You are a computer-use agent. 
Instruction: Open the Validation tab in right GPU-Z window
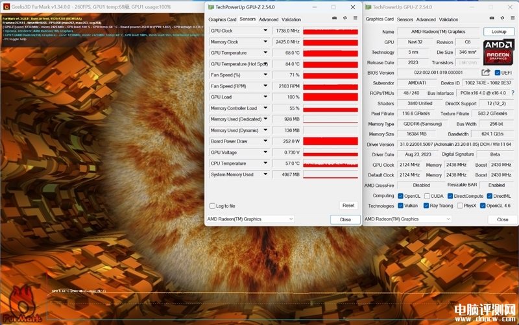click(x=448, y=19)
